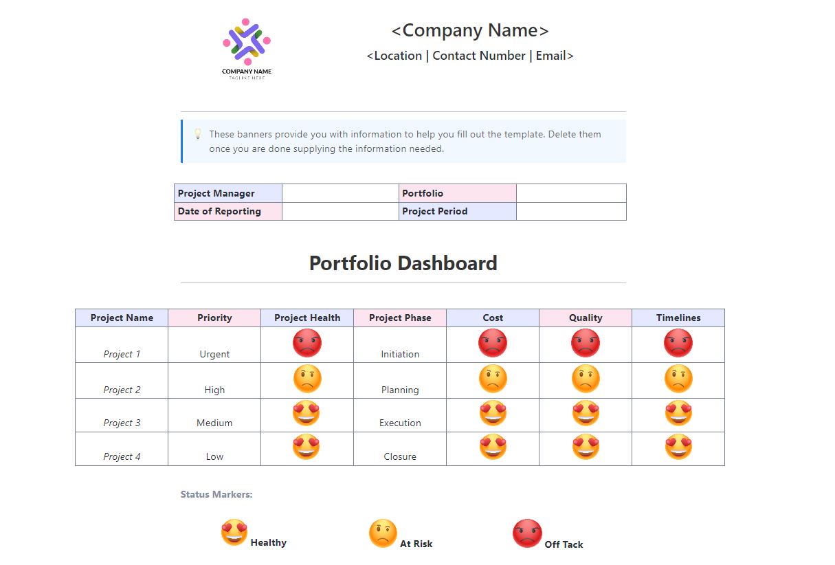Screen dimensions: 835x565
Task: Click the Execution phase text in the table
Action: (x=400, y=423)
